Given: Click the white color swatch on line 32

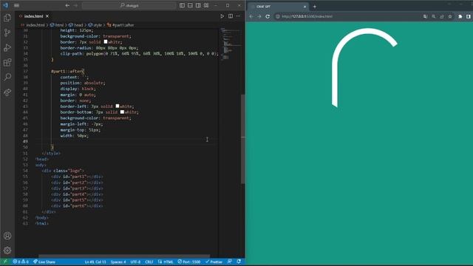Looking at the screenshot, I should point(106,42).
